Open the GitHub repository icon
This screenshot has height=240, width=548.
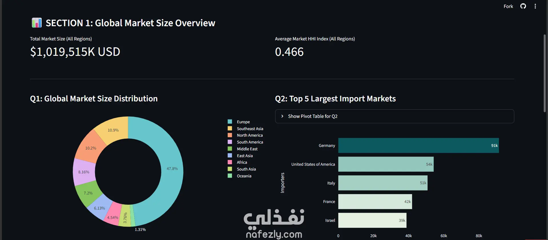point(523,6)
